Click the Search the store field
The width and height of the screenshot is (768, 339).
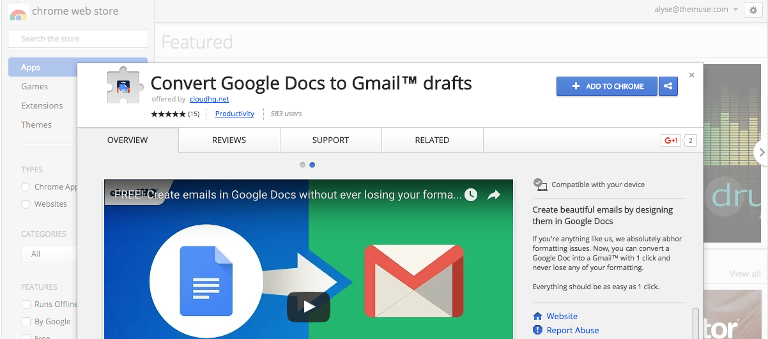(78, 38)
